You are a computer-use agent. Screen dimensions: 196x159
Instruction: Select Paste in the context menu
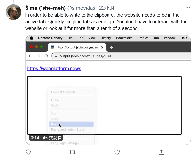click(x=71, y=124)
